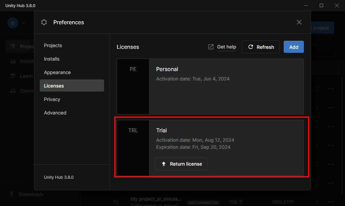
Task: Open the Projects preferences section
Action: tap(53, 45)
